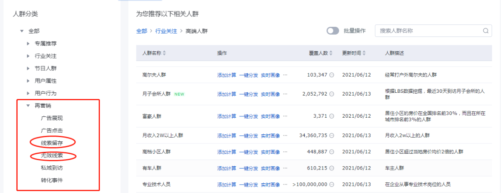The image size is (501, 193).
Task: Click 添加计算 for 月子会所人群
Action: pos(226,94)
